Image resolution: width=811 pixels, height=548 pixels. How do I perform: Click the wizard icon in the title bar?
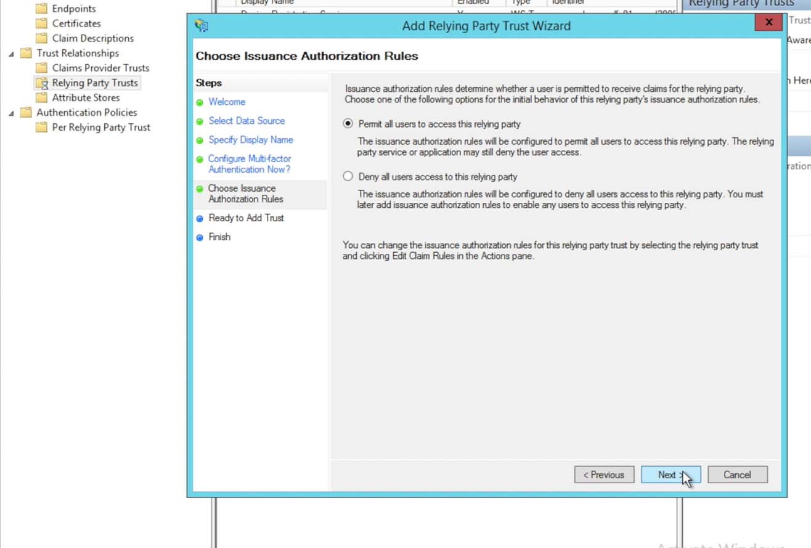tap(201, 26)
